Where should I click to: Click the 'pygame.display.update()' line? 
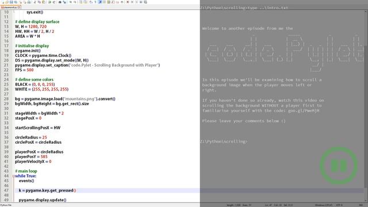point(43,200)
